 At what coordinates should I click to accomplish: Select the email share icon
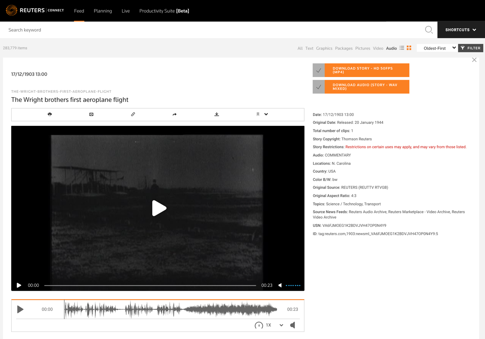(x=91, y=114)
